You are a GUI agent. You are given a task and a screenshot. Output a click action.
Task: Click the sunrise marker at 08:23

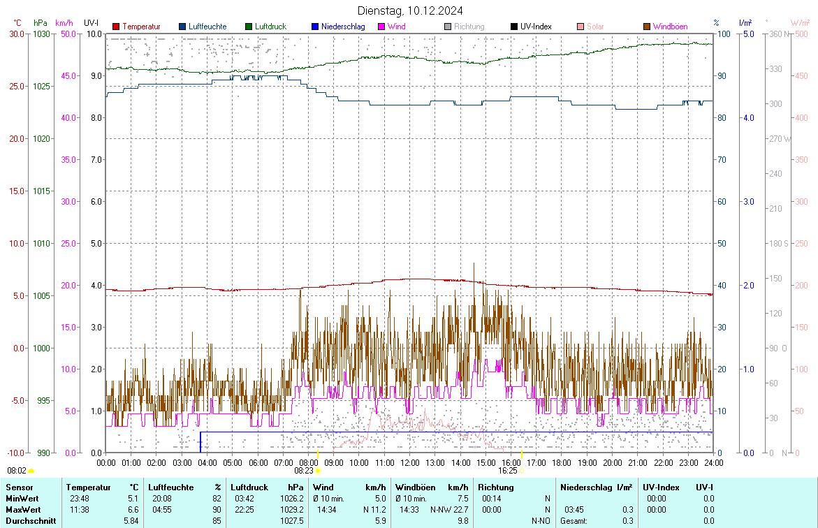318,471
